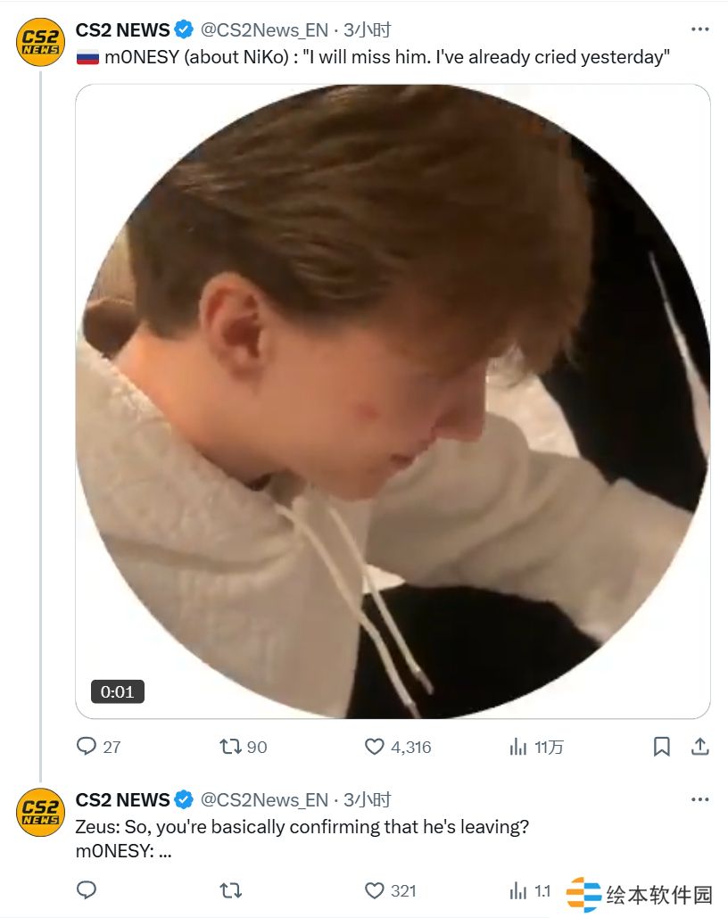Open the Zeus and m0NESY tweet text

pyautogui.click(x=302, y=839)
